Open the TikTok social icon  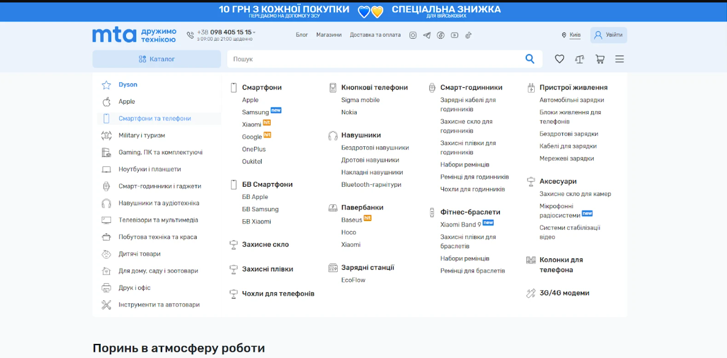click(468, 35)
